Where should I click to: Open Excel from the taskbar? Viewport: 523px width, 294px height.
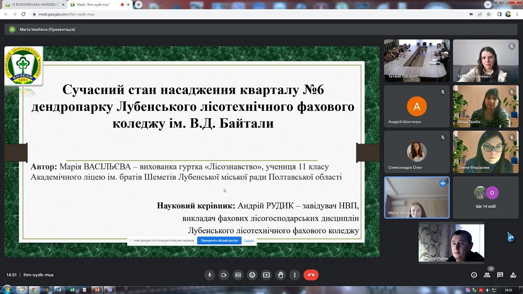(x=72, y=290)
